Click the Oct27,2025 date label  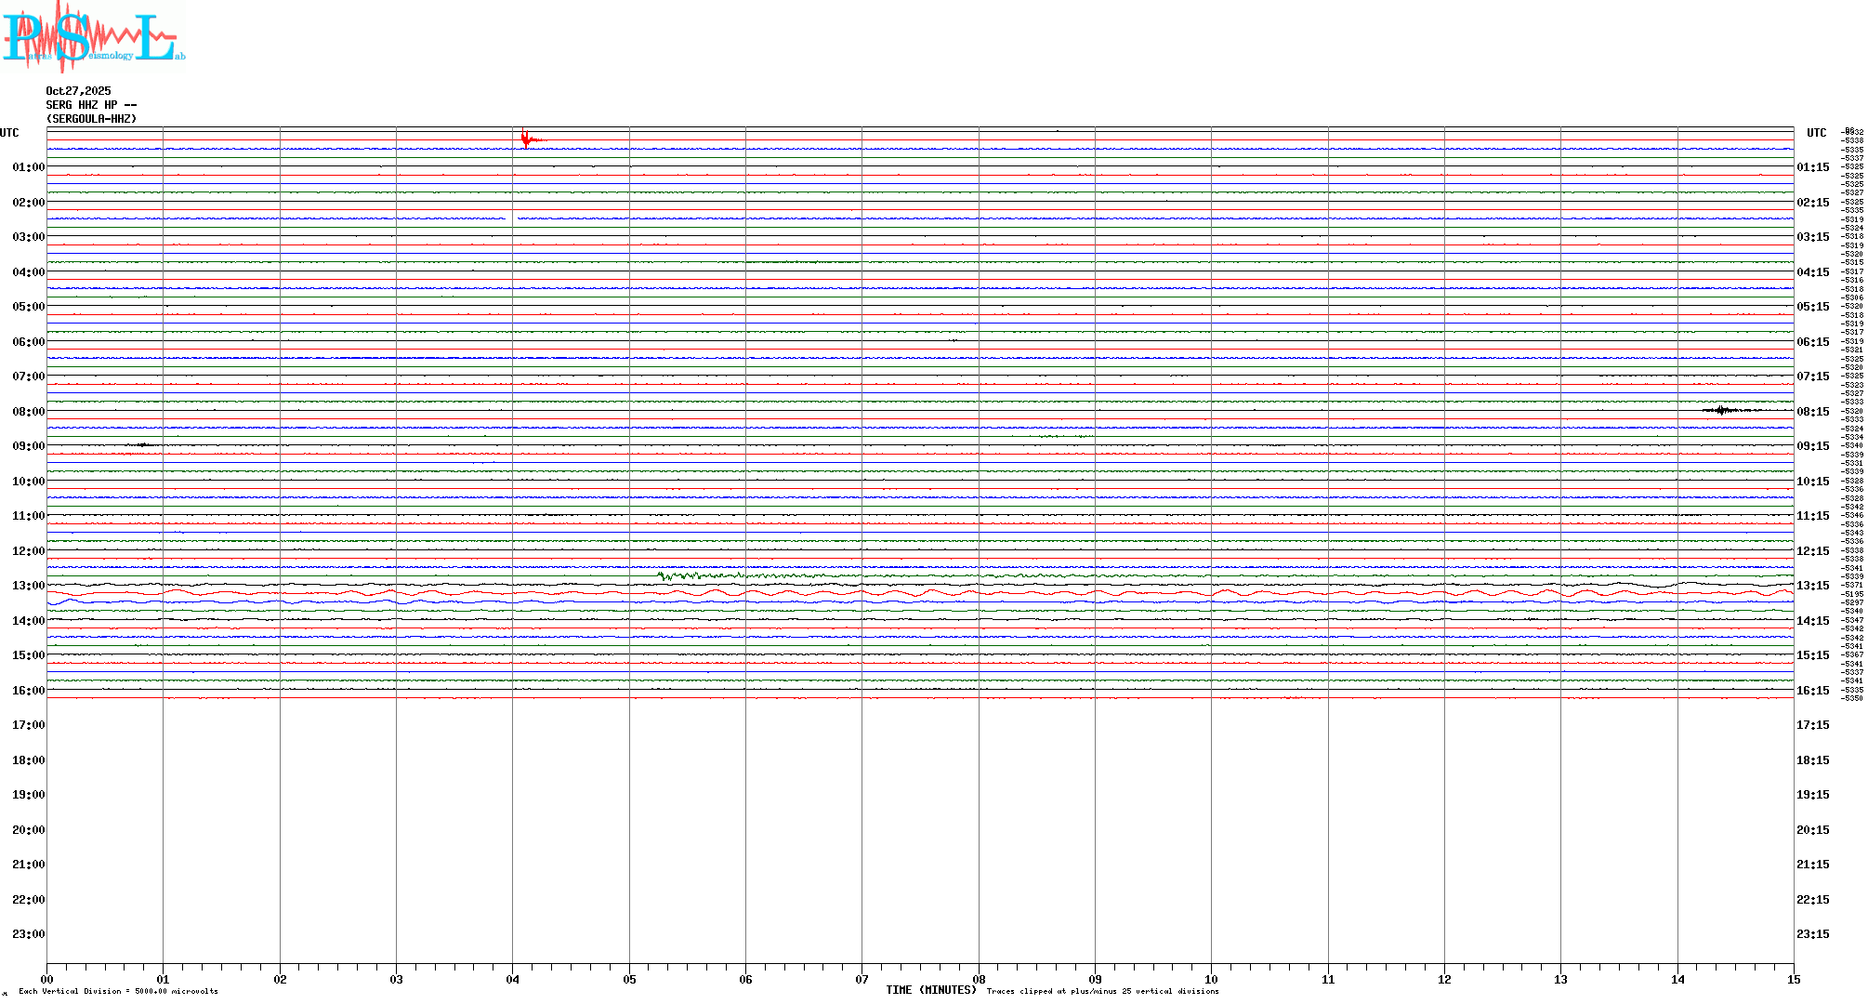tap(78, 91)
